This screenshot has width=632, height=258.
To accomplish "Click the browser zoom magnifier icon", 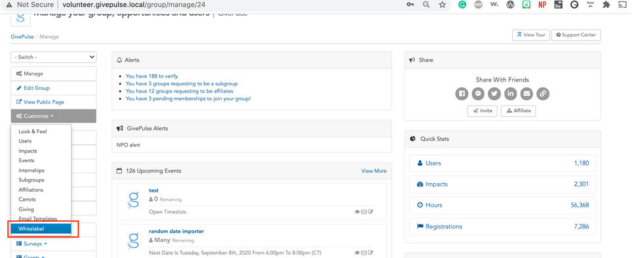I will (426, 5).
